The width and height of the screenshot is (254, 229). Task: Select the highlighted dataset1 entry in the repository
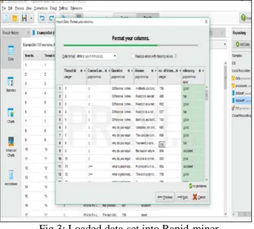[x=242, y=100]
